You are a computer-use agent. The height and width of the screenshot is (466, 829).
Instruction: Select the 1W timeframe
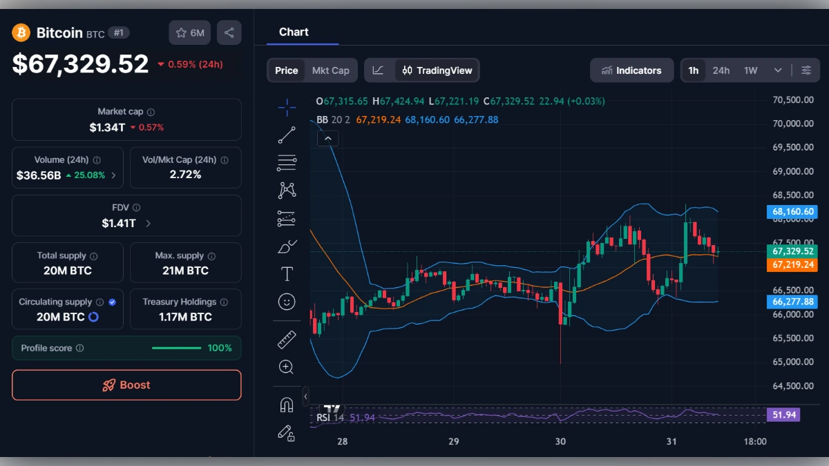(750, 70)
